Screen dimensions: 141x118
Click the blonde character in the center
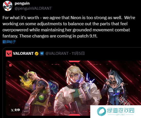(x=77, y=90)
